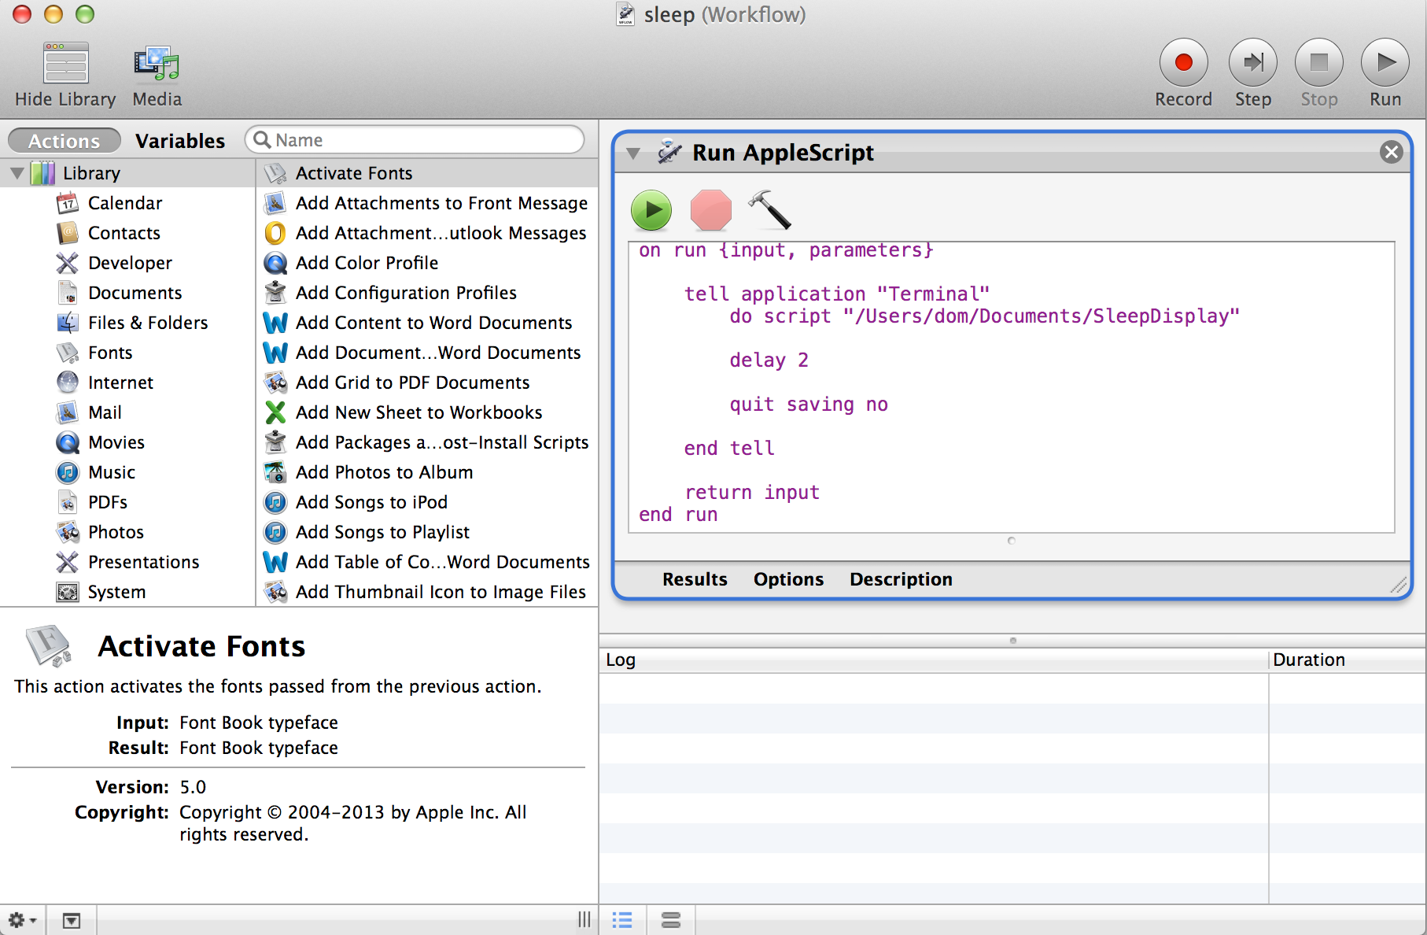The width and height of the screenshot is (1427, 935).
Task: Click the Hide Library icon
Action: (66, 65)
